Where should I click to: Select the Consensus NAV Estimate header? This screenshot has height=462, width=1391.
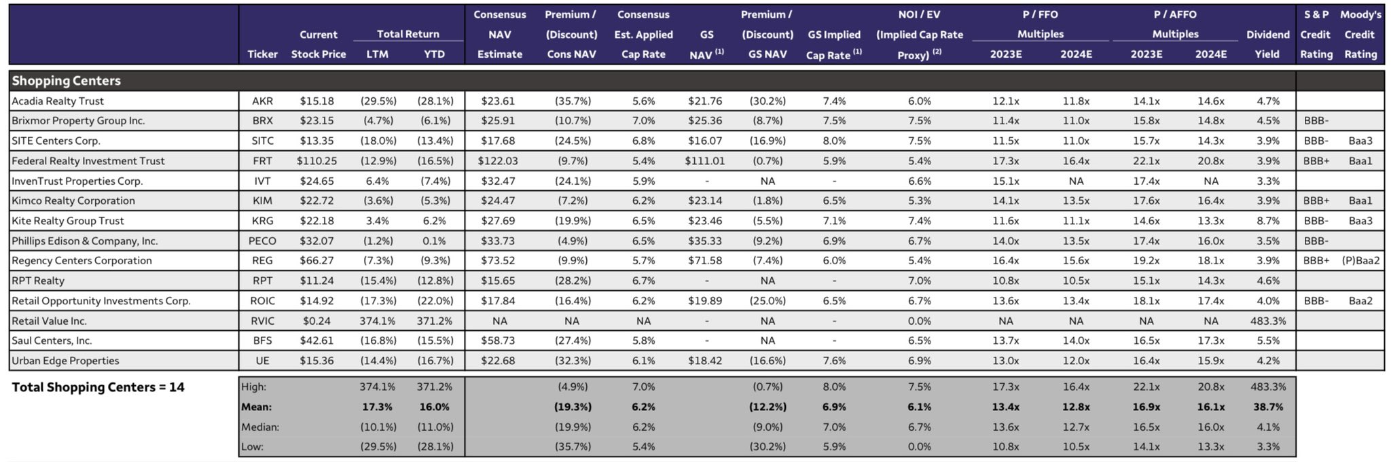tap(499, 35)
